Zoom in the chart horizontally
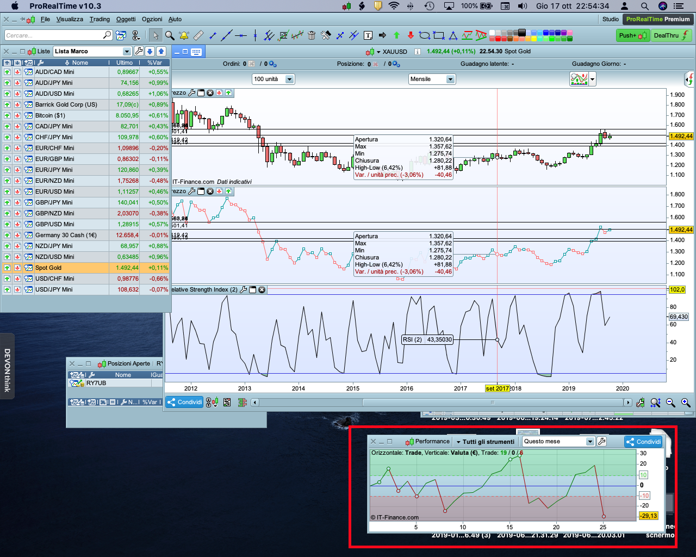The height and width of the screenshot is (557, 696). 686,403
